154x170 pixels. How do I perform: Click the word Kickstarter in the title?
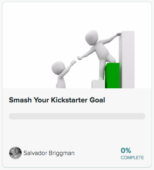69,100
